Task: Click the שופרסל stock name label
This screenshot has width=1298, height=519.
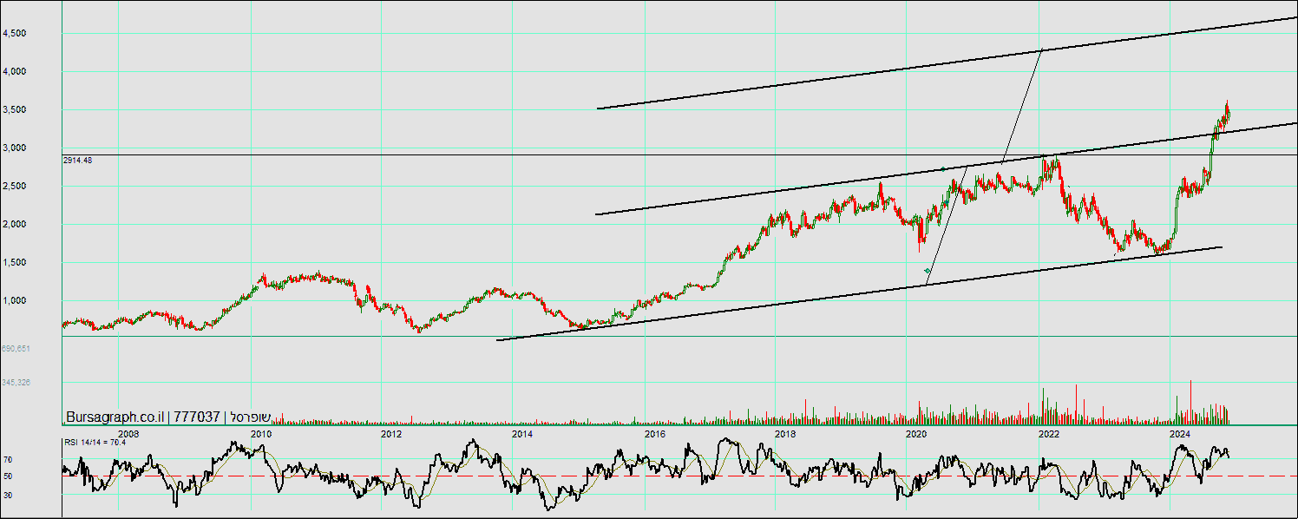Action: point(250,417)
